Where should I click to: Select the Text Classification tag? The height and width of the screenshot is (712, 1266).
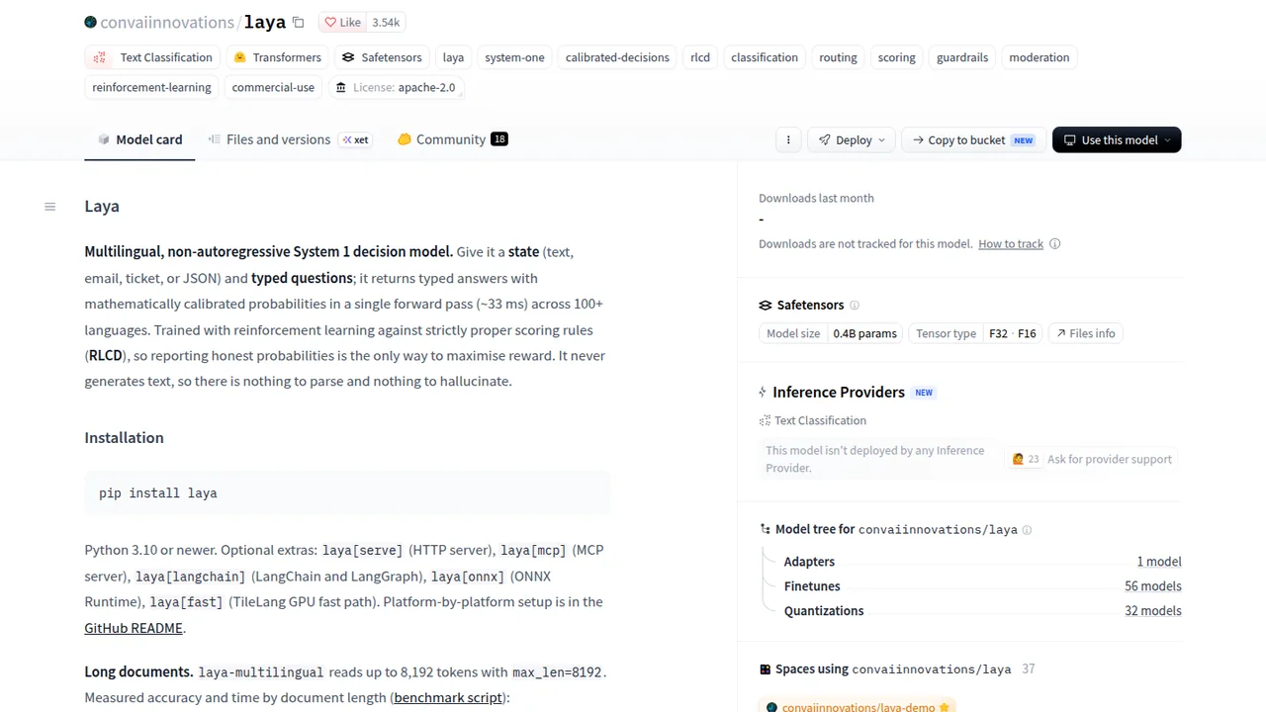click(x=153, y=57)
